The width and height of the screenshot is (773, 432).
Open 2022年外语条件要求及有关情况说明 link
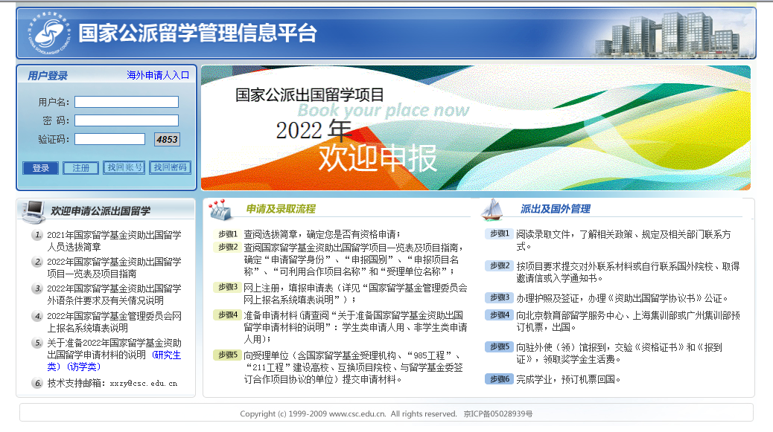pyautogui.click(x=114, y=294)
